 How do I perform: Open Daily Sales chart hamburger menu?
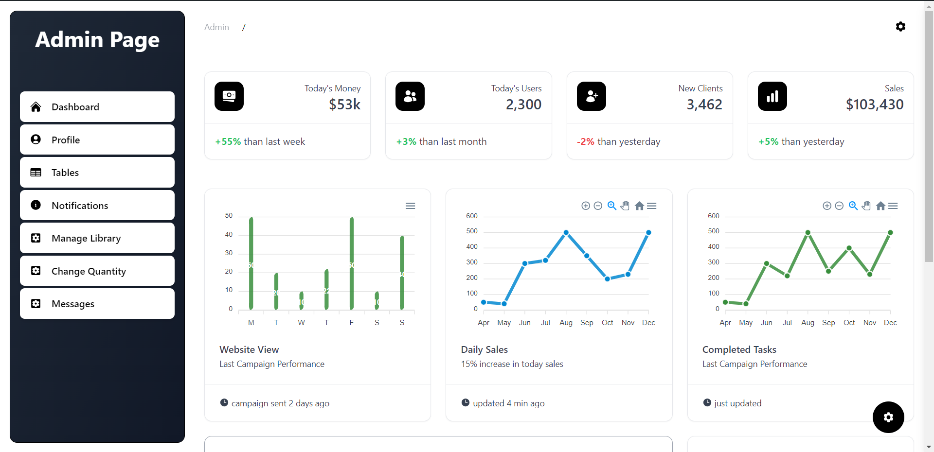coord(652,206)
